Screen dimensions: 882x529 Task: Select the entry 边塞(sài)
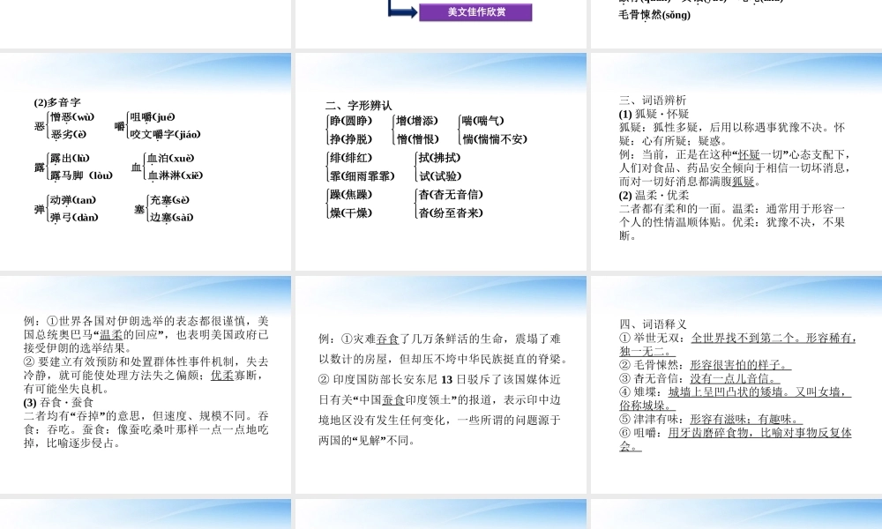[x=172, y=217]
